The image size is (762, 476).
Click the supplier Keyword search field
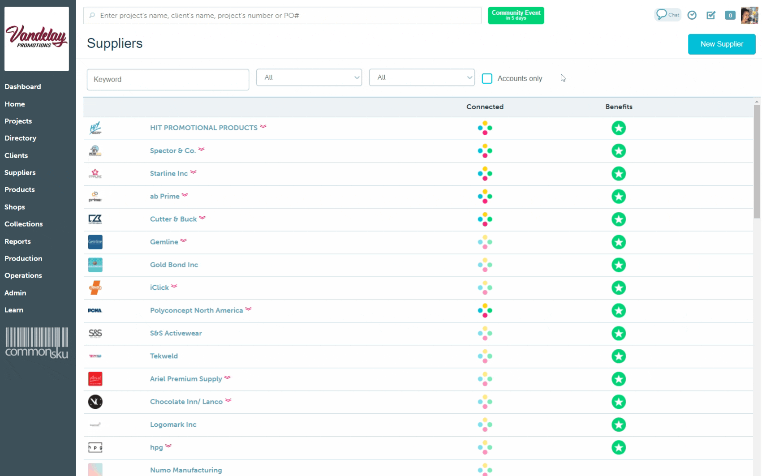click(168, 79)
